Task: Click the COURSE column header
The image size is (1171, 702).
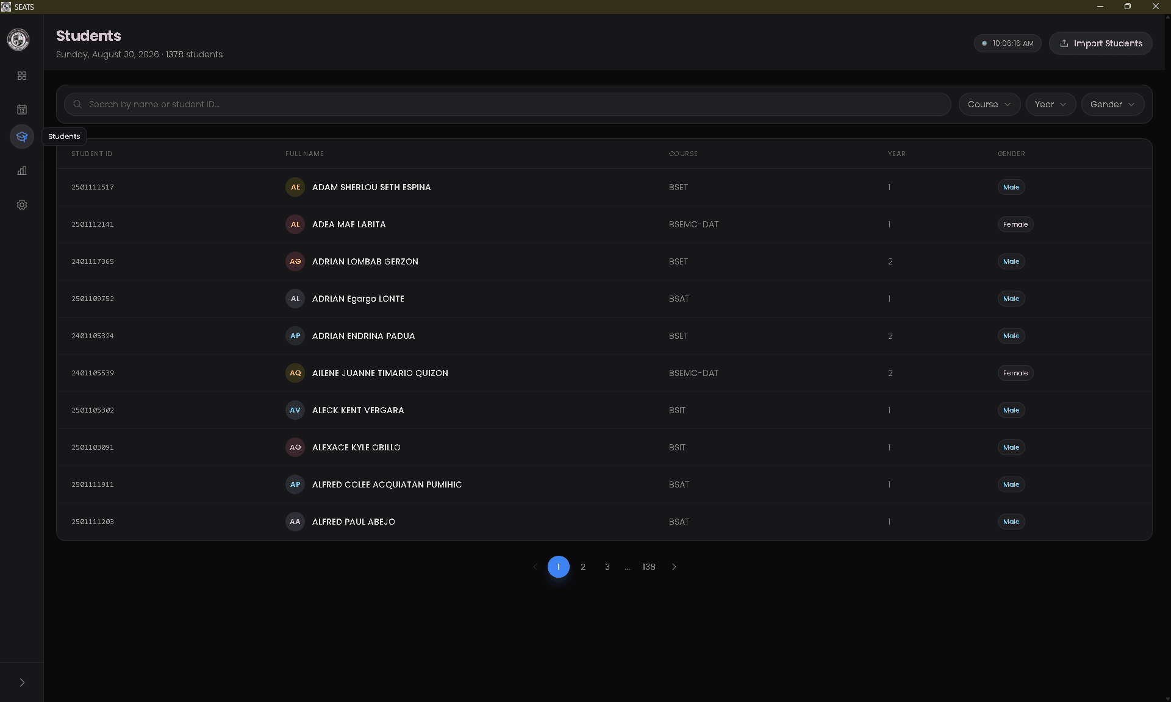Action: click(x=683, y=154)
